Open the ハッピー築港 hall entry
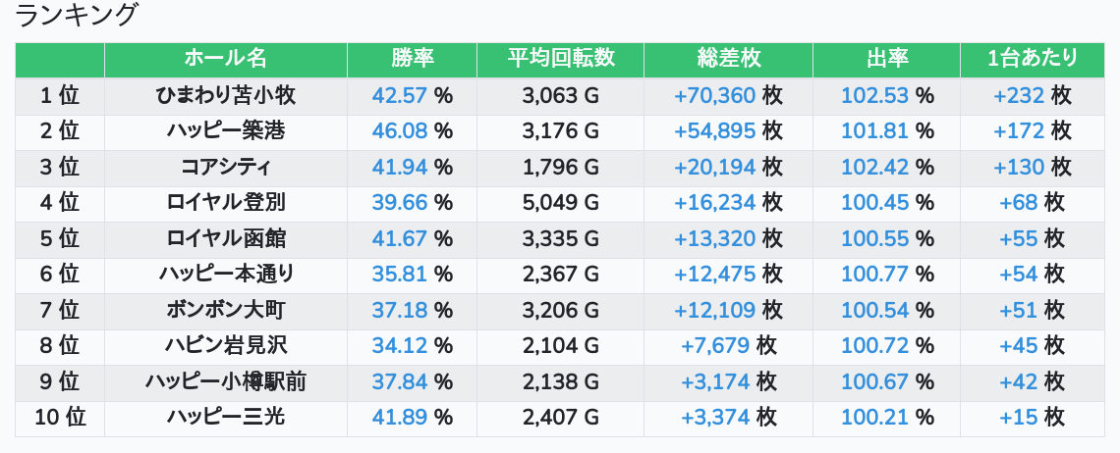 click(225, 131)
